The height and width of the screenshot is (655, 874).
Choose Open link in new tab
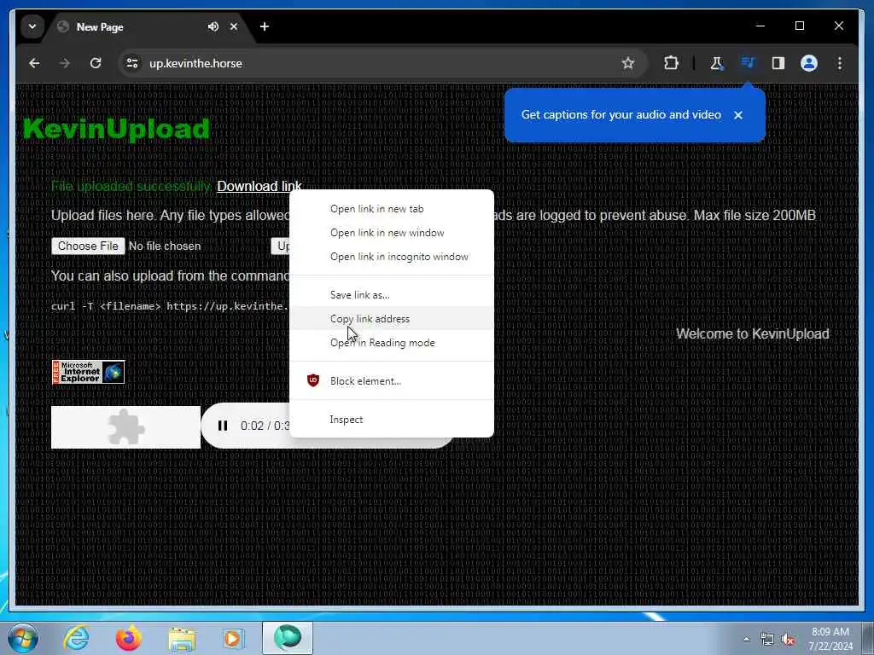(x=391, y=209)
